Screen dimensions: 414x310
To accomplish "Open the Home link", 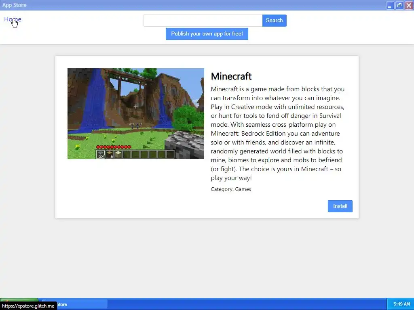I will click(x=13, y=19).
